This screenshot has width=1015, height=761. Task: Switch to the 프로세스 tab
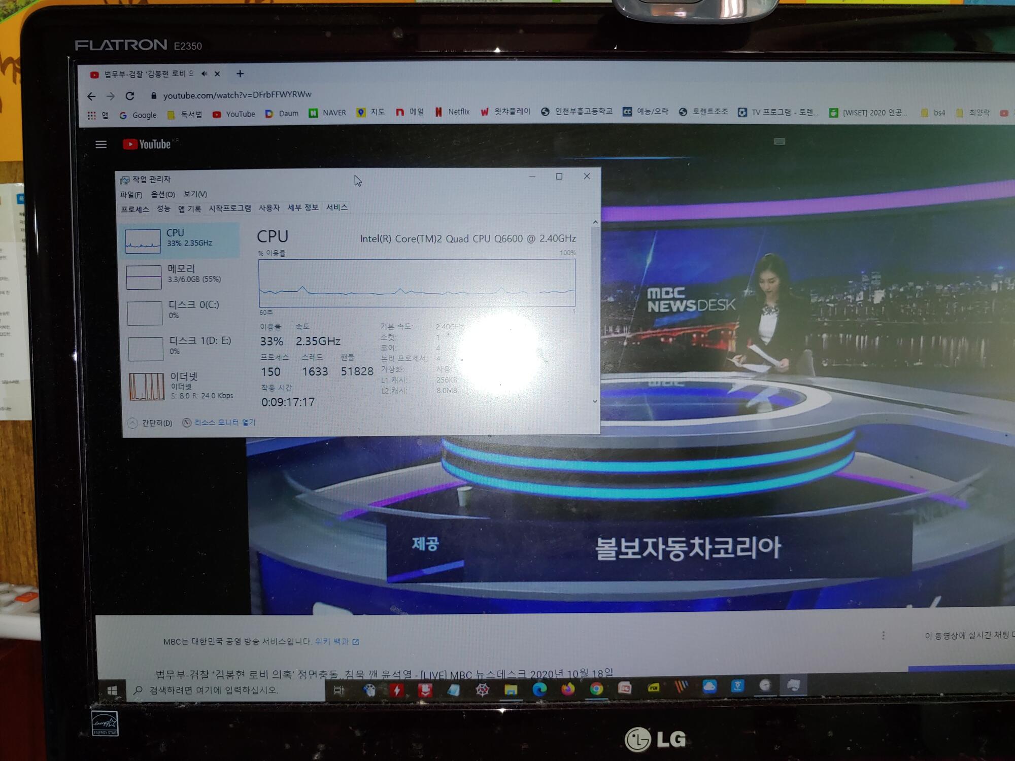[135, 209]
